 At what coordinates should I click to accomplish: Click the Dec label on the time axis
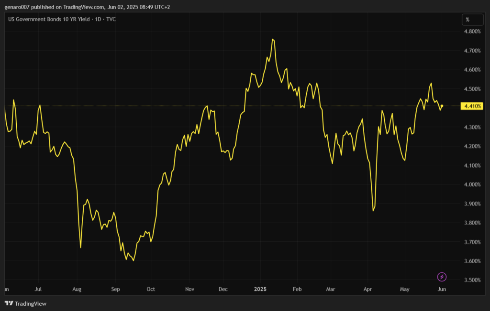(x=223, y=289)
